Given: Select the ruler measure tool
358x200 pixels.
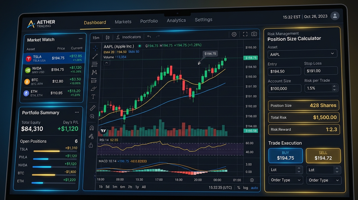Looking at the screenshot, I should coord(93,108).
